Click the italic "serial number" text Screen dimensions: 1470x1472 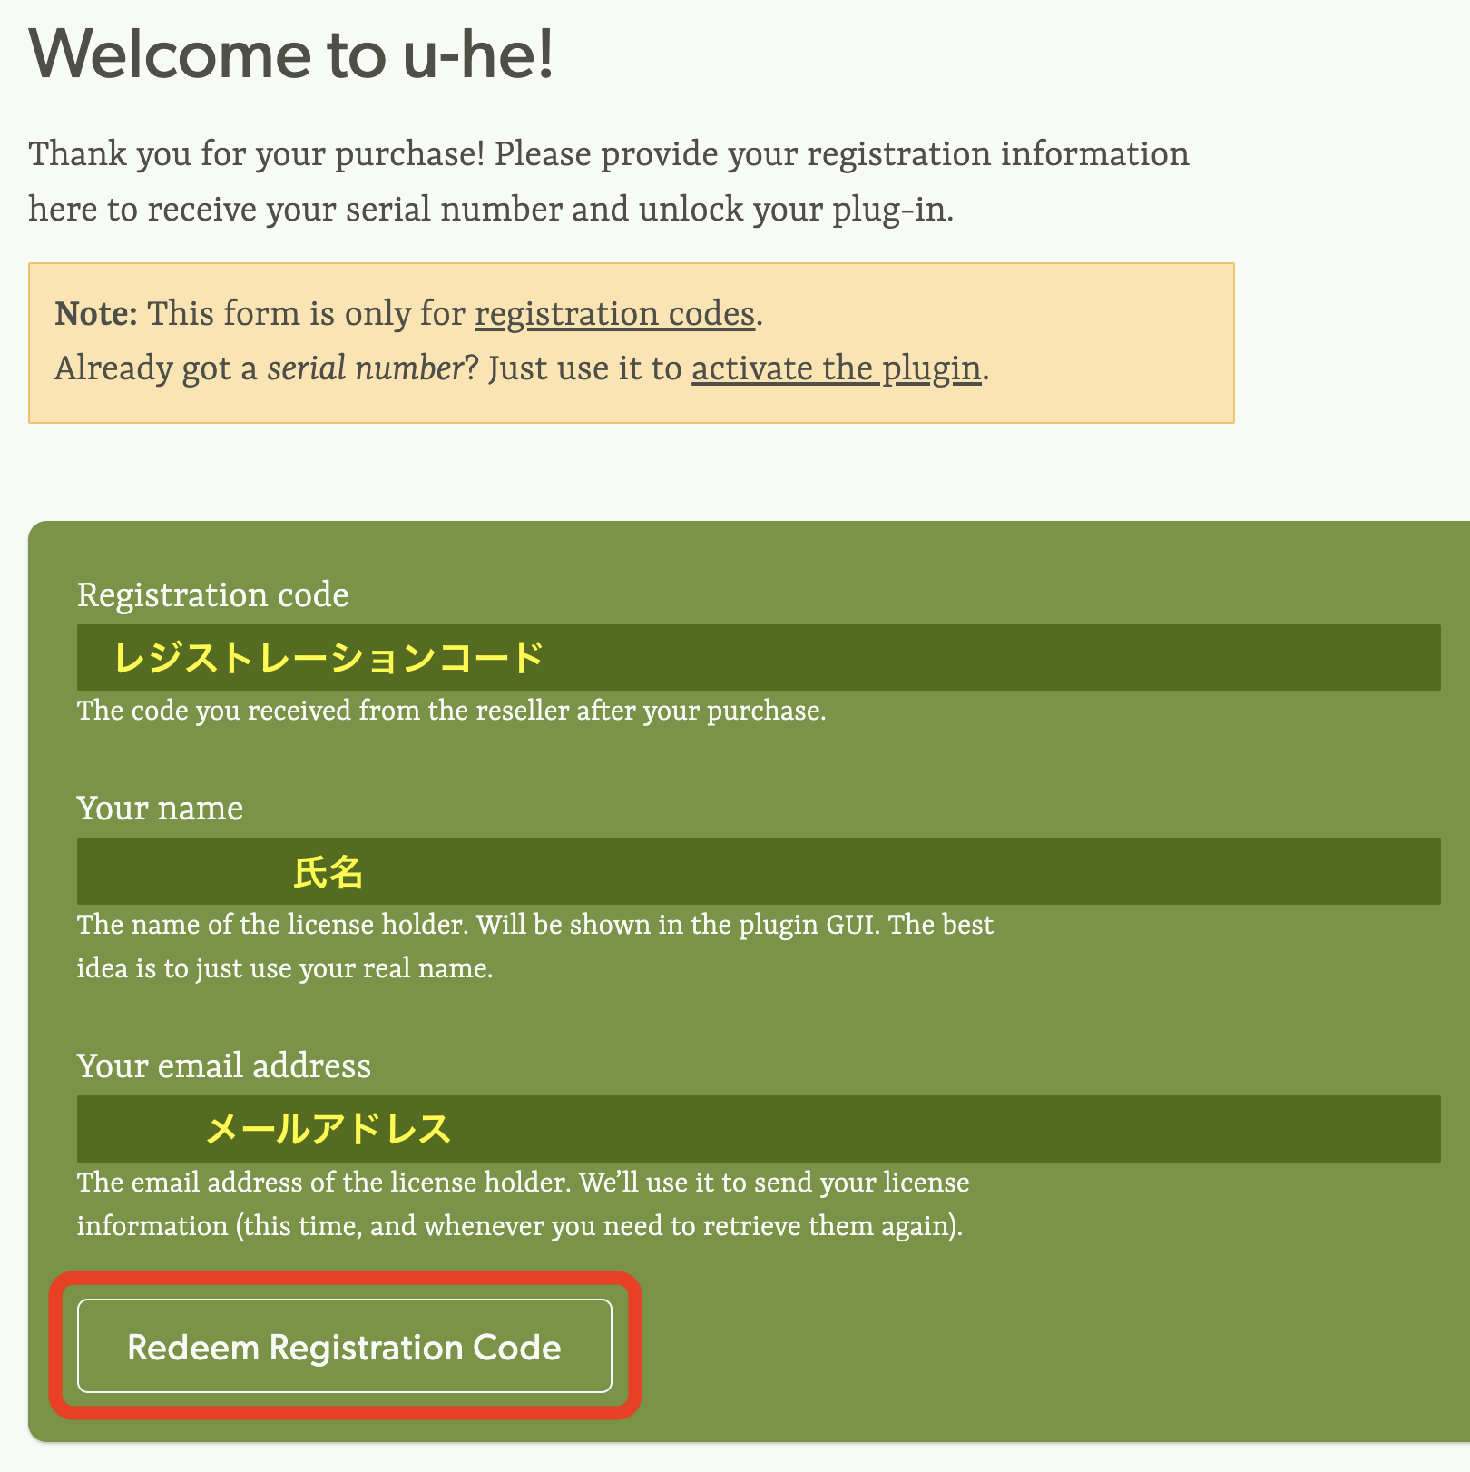click(x=365, y=369)
